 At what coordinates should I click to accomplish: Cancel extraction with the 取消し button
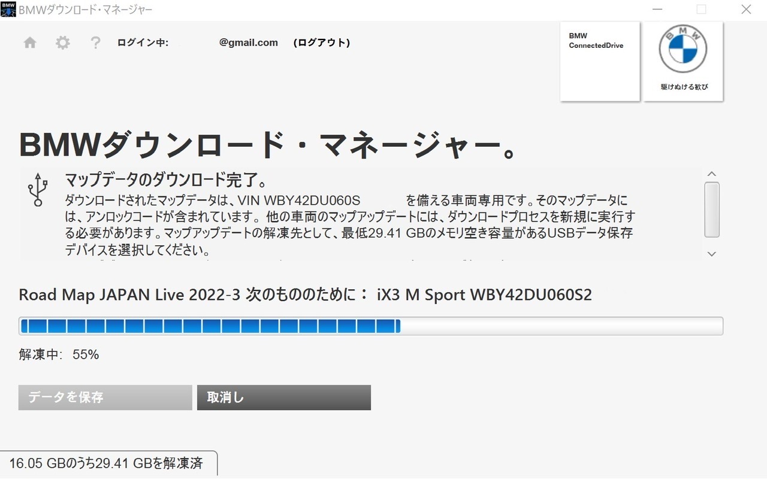click(284, 398)
